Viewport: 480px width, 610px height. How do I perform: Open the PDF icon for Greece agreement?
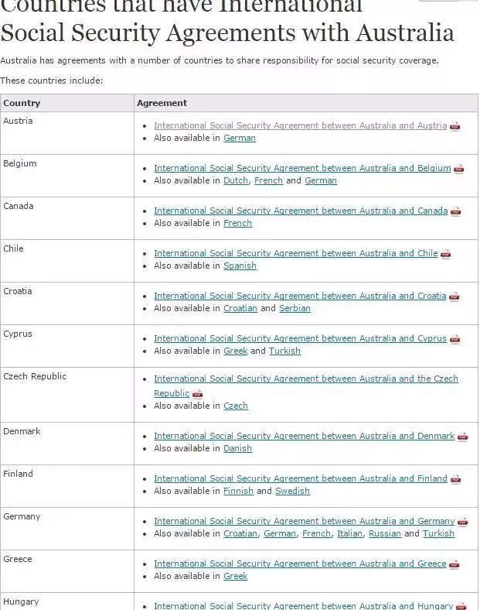454,564
